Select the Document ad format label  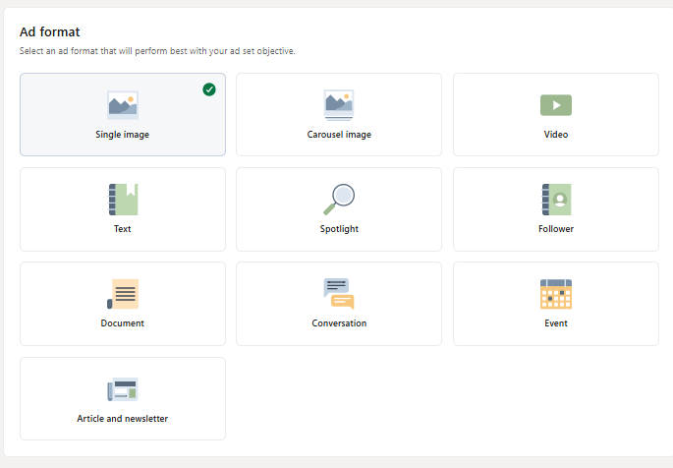click(123, 323)
